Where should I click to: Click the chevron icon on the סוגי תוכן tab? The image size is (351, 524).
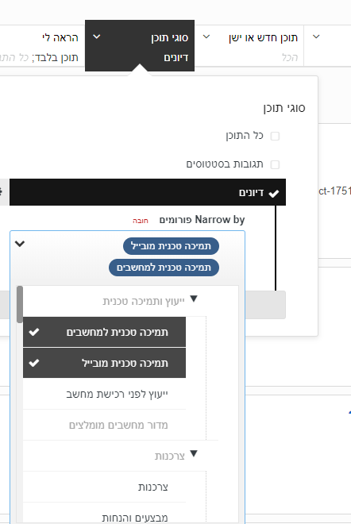pos(96,37)
